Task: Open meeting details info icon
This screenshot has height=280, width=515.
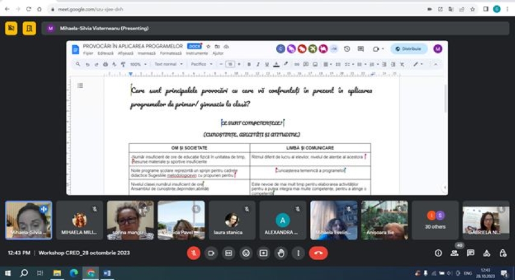Action: click(x=438, y=254)
